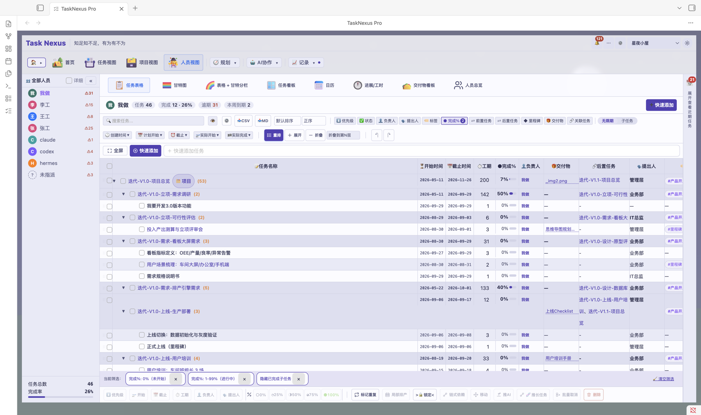701x415 pixels.
Task: Switch to the 人员总览 tab
Action: click(468, 85)
